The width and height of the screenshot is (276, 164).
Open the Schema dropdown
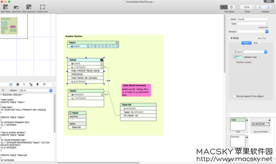(253, 31)
